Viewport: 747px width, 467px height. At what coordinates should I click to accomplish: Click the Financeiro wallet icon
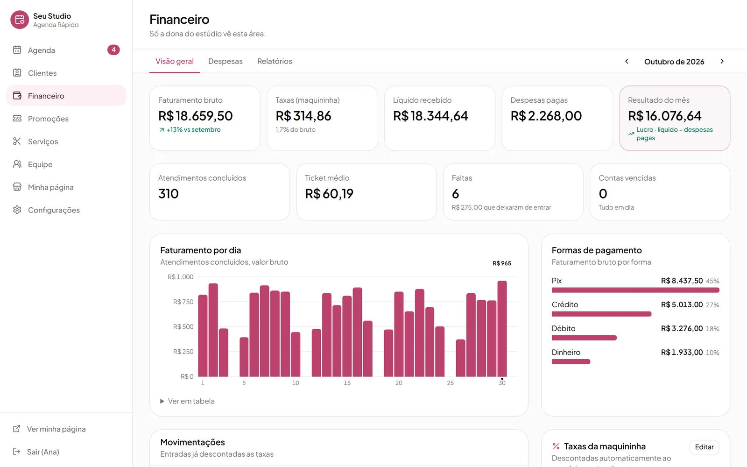pos(17,95)
